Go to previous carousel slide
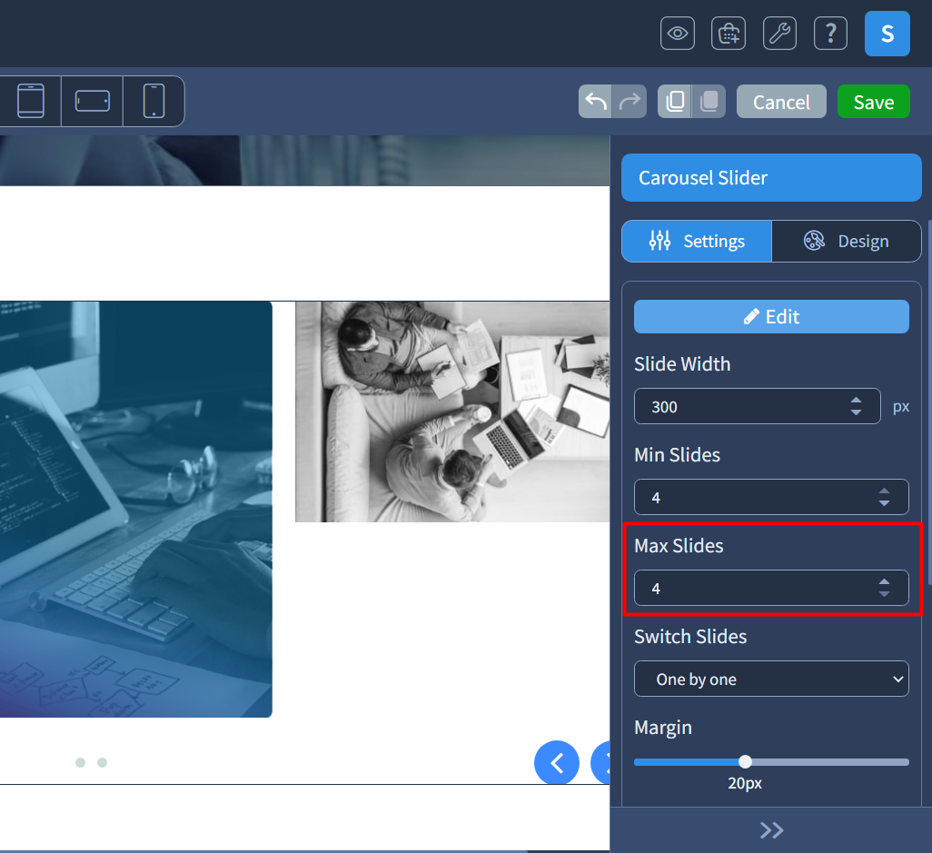932x853 pixels. pos(556,763)
